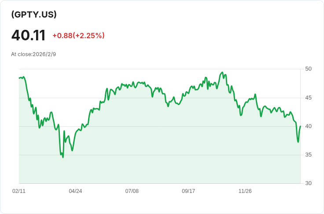Click the lowest dip of the line near 04/24
Image resolution: width=324 pixels, height=214 pixels.
(63, 157)
